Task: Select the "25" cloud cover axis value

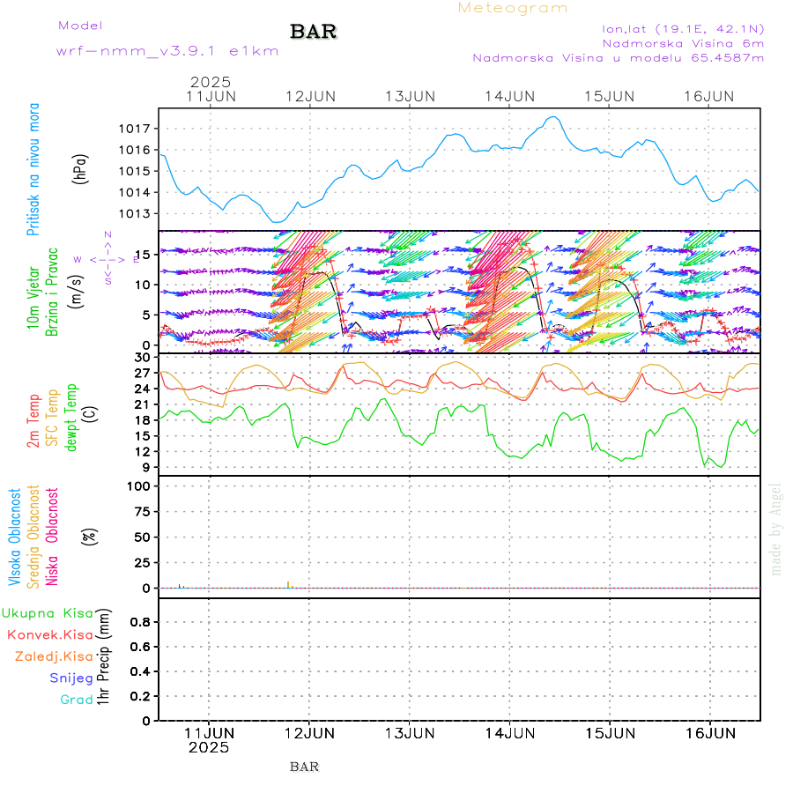Action: coord(143,562)
